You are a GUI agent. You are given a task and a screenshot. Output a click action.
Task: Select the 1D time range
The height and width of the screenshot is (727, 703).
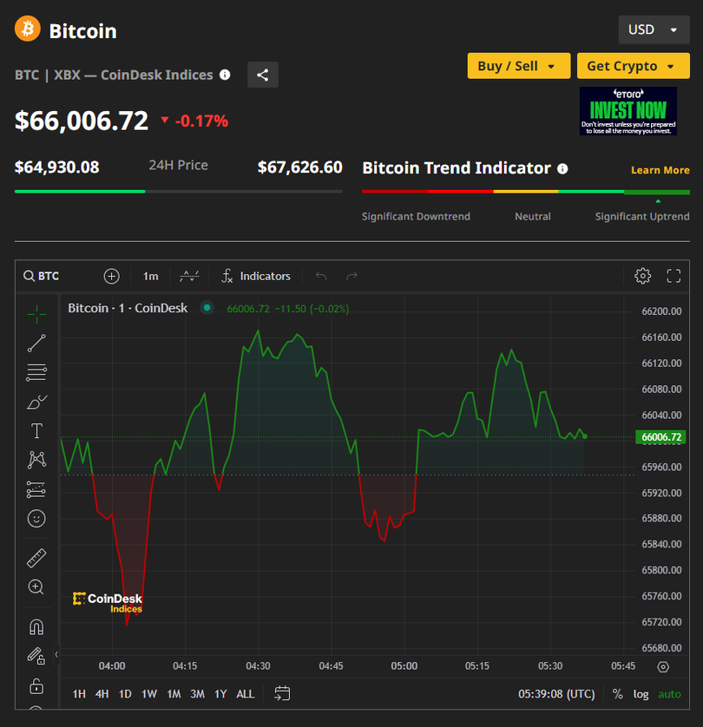(x=125, y=694)
